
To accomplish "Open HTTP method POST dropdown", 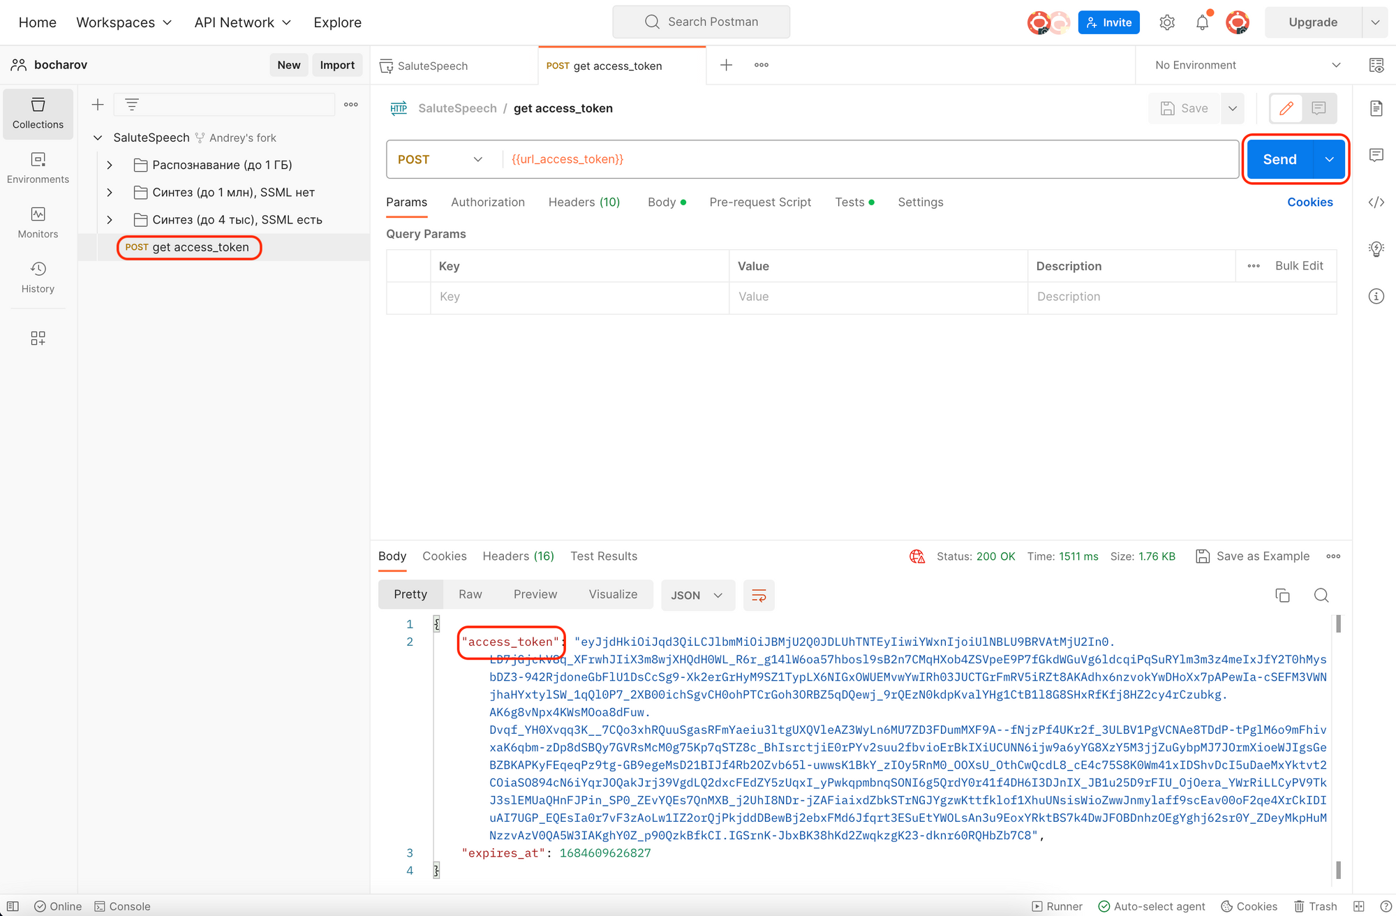I will pyautogui.click(x=440, y=160).
